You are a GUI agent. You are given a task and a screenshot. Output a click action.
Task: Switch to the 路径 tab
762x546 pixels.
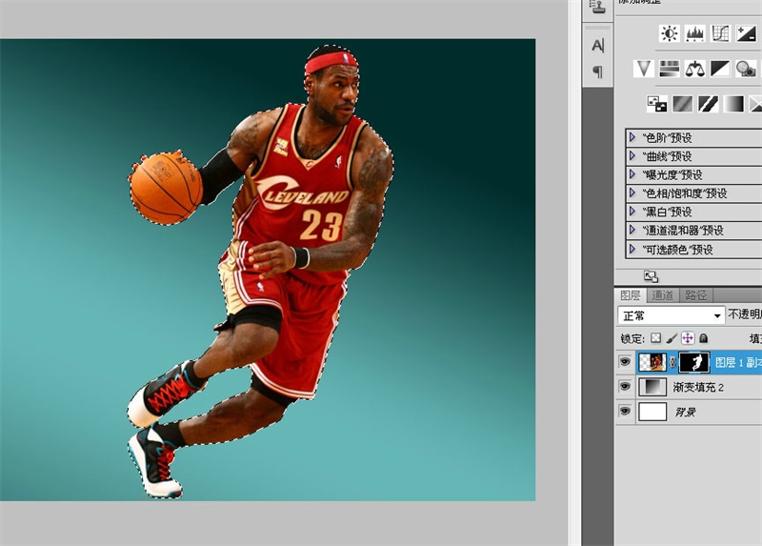point(695,295)
